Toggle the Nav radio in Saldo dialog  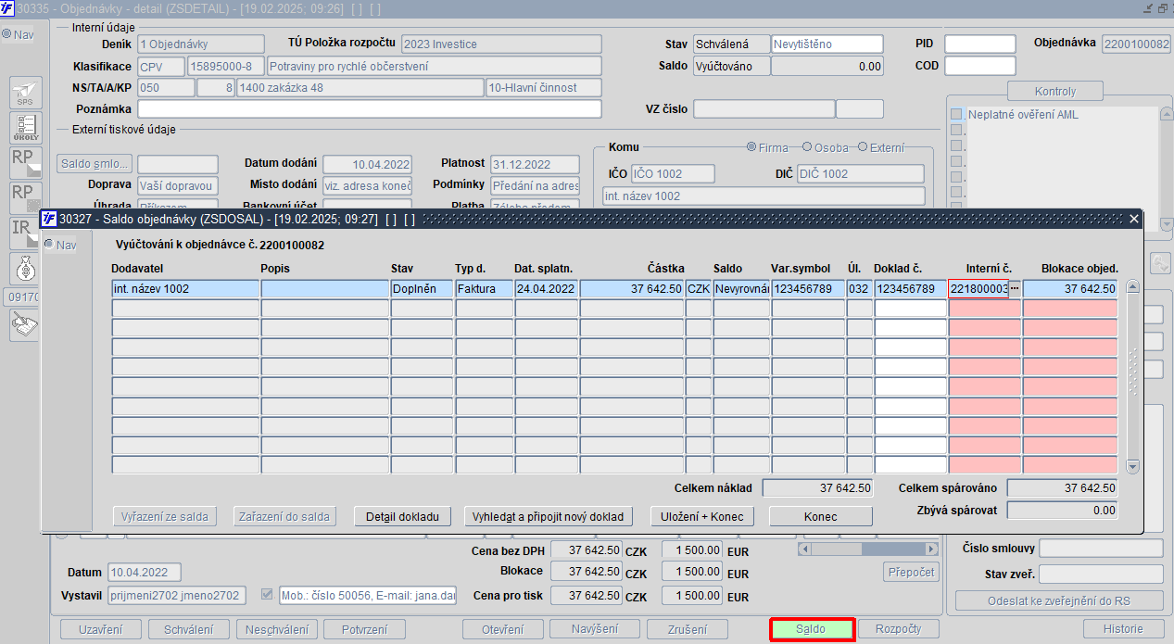tap(49, 245)
